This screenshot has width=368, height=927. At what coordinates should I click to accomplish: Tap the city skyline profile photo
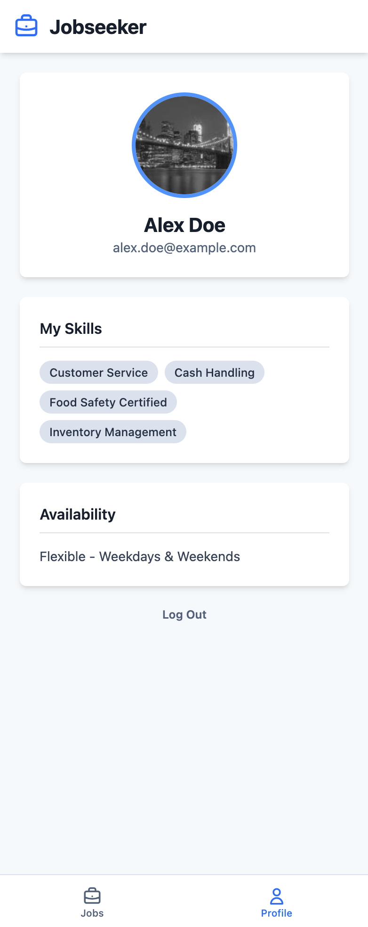pyautogui.click(x=184, y=145)
